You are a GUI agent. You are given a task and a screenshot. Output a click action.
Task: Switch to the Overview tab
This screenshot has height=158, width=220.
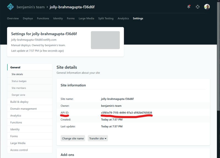pos(13,18)
